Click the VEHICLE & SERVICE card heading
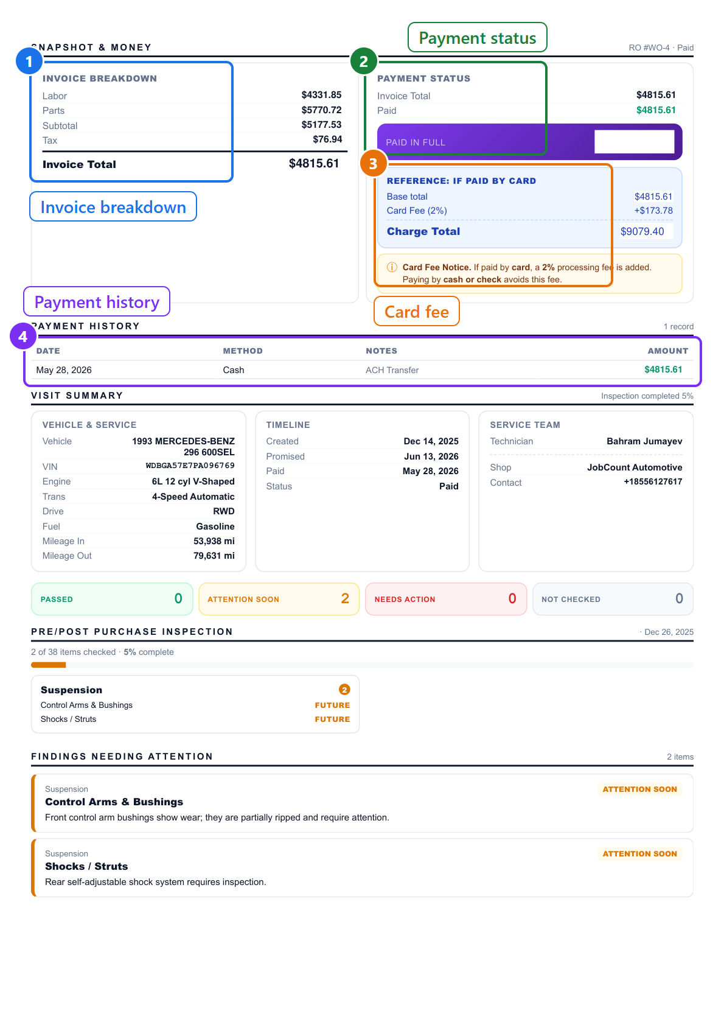This screenshot has height=1025, width=724. click(89, 425)
